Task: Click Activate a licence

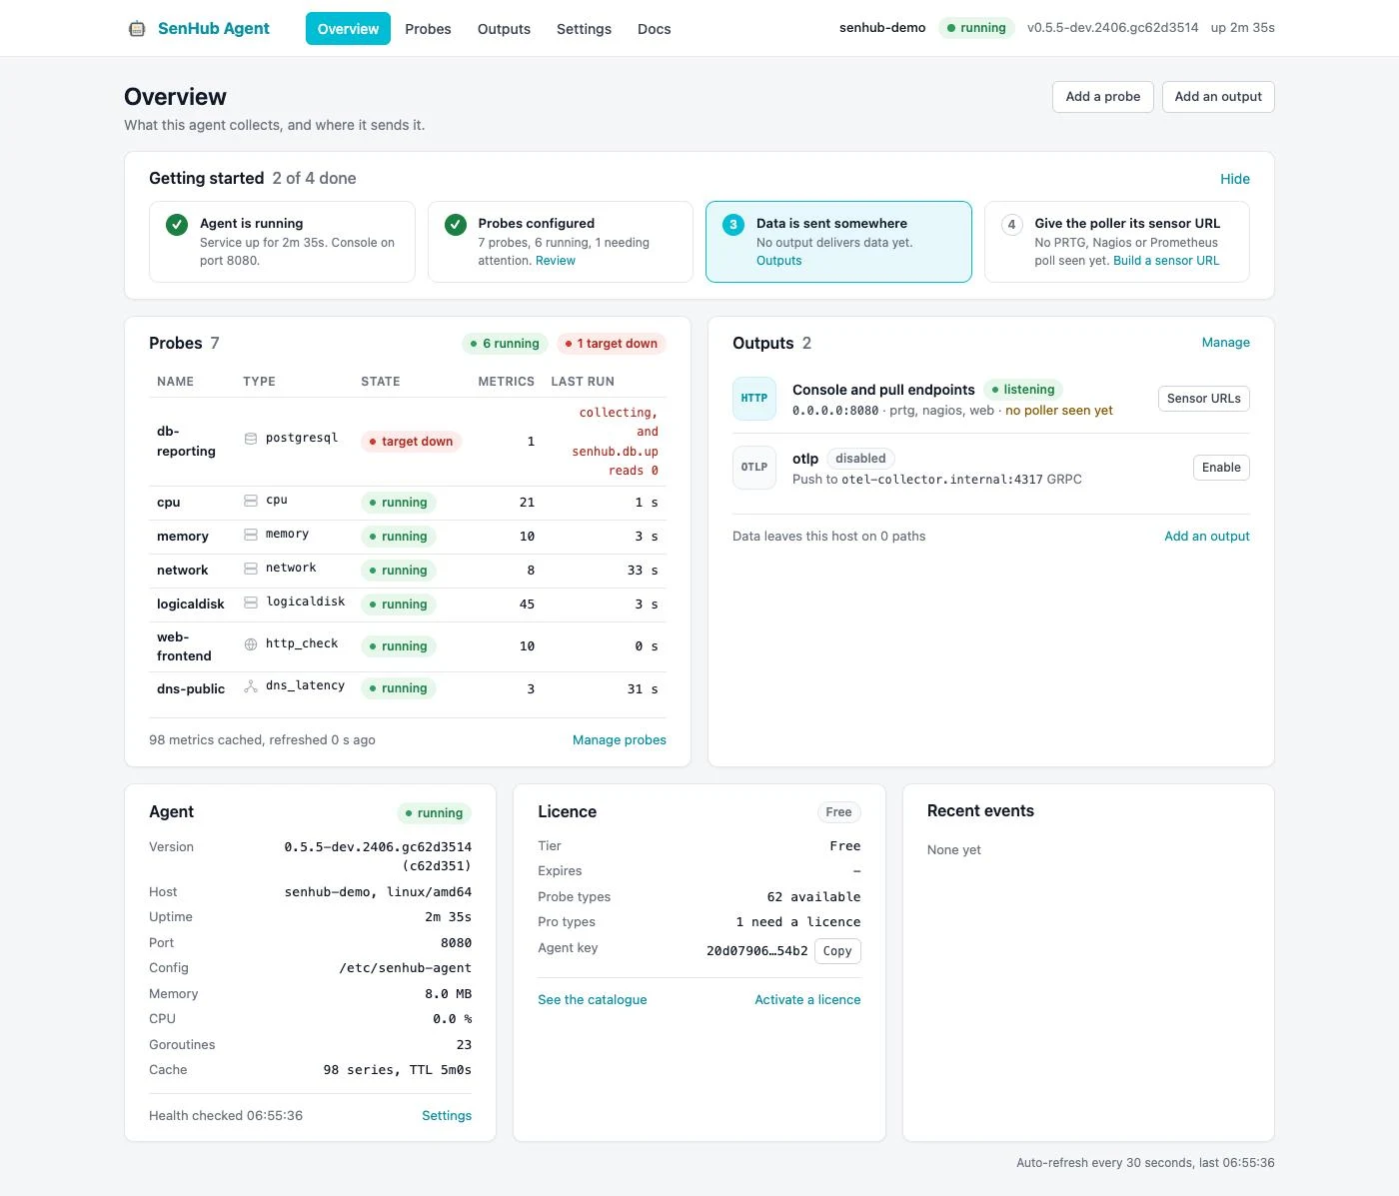Action: (x=807, y=1000)
